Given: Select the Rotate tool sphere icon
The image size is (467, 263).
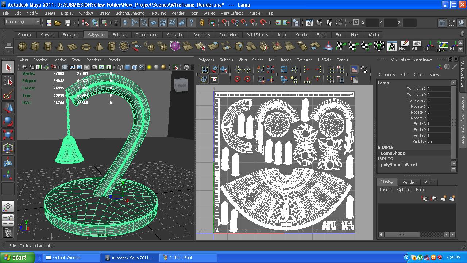Looking at the screenshot, I should 8,122.
